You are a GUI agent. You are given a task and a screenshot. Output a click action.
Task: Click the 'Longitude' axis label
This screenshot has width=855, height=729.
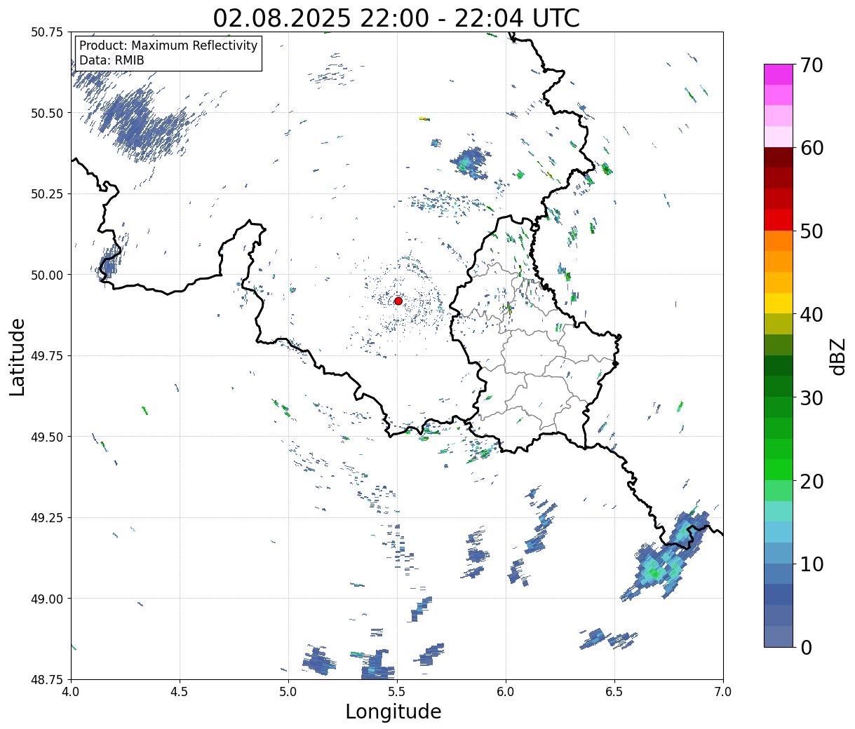[393, 711]
